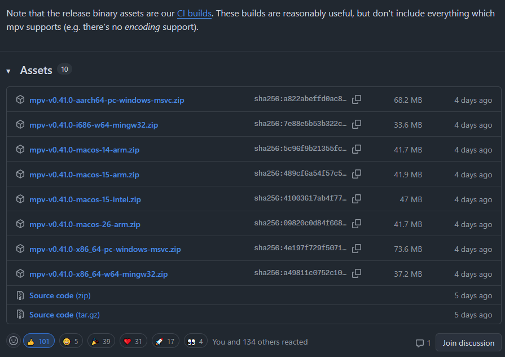Copy sha256 for aarch64-pc-windows-msvc asset

coord(357,99)
